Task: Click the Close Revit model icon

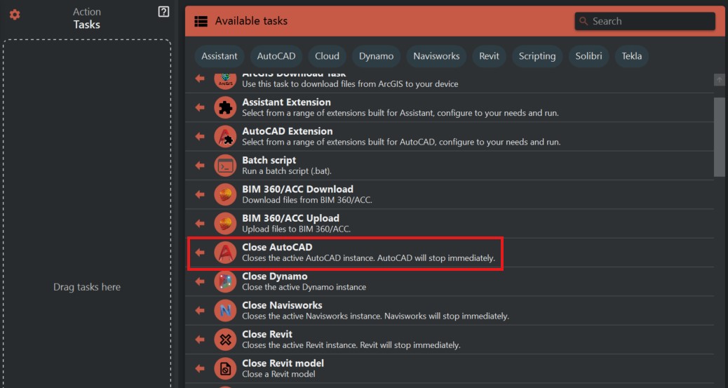Action: [225, 368]
